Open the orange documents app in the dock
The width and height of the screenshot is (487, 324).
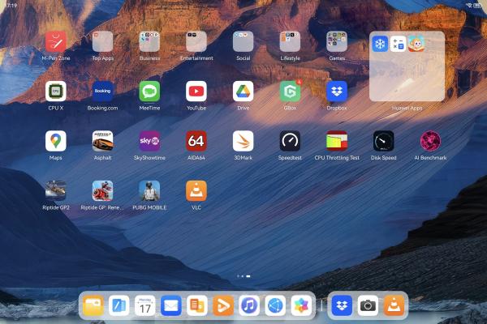[197, 305]
